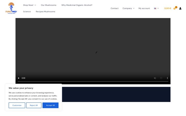Expand the Shop Now! dropdown chevron
This screenshot has height=116, width=186.
35,5
